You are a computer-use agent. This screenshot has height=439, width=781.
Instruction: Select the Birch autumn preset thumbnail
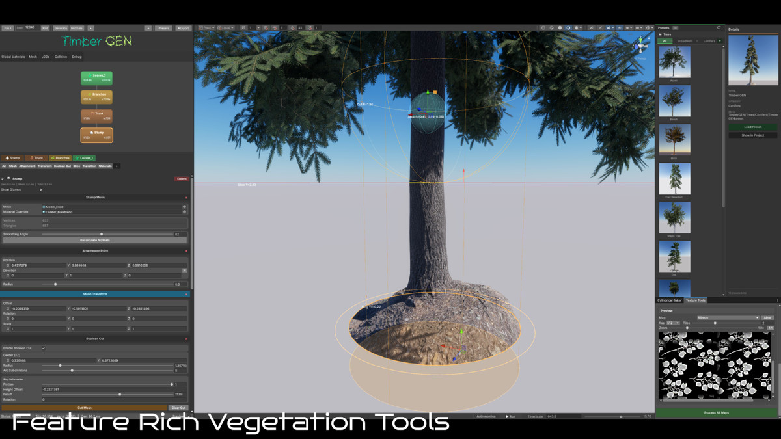[x=674, y=140]
